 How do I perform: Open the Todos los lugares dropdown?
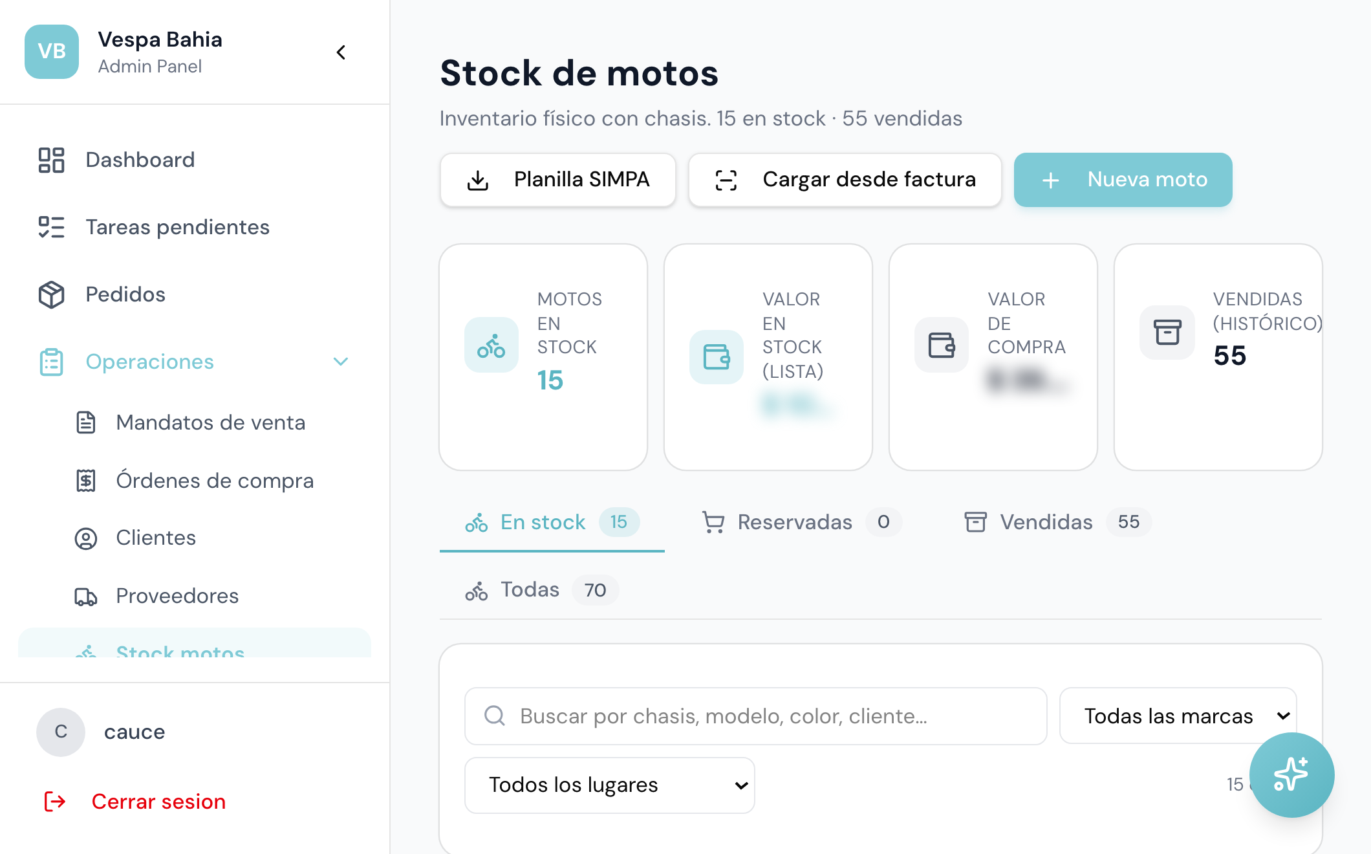pos(610,785)
